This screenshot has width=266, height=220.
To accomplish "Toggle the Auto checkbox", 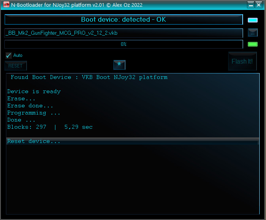I will tap(8, 55).
